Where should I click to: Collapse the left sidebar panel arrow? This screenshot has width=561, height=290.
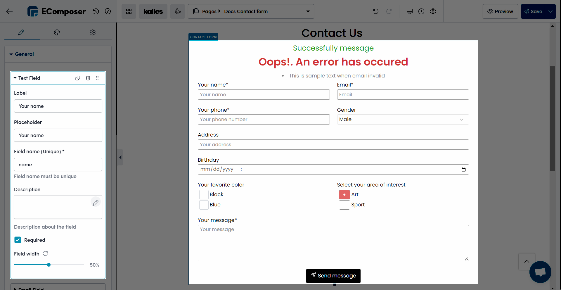point(120,157)
